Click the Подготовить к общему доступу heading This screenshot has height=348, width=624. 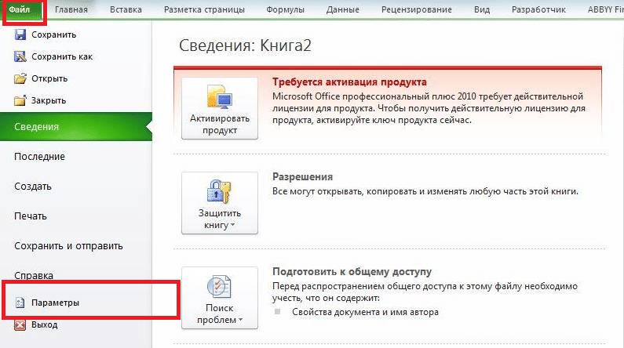(352, 272)
